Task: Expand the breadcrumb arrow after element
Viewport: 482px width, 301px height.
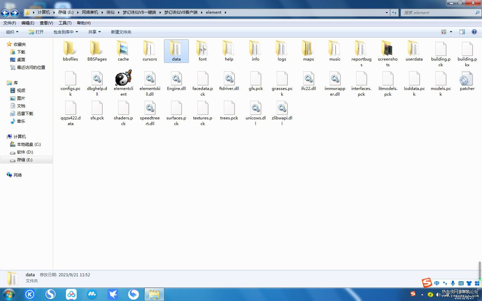Action: [225, 12]
